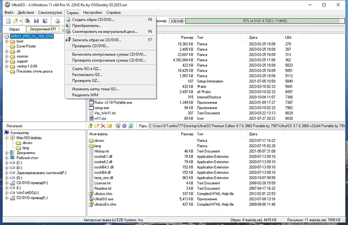The width and height of the screenshot is (348, 225).
Task: Open the Настройки menu
Action: point(93,13)
